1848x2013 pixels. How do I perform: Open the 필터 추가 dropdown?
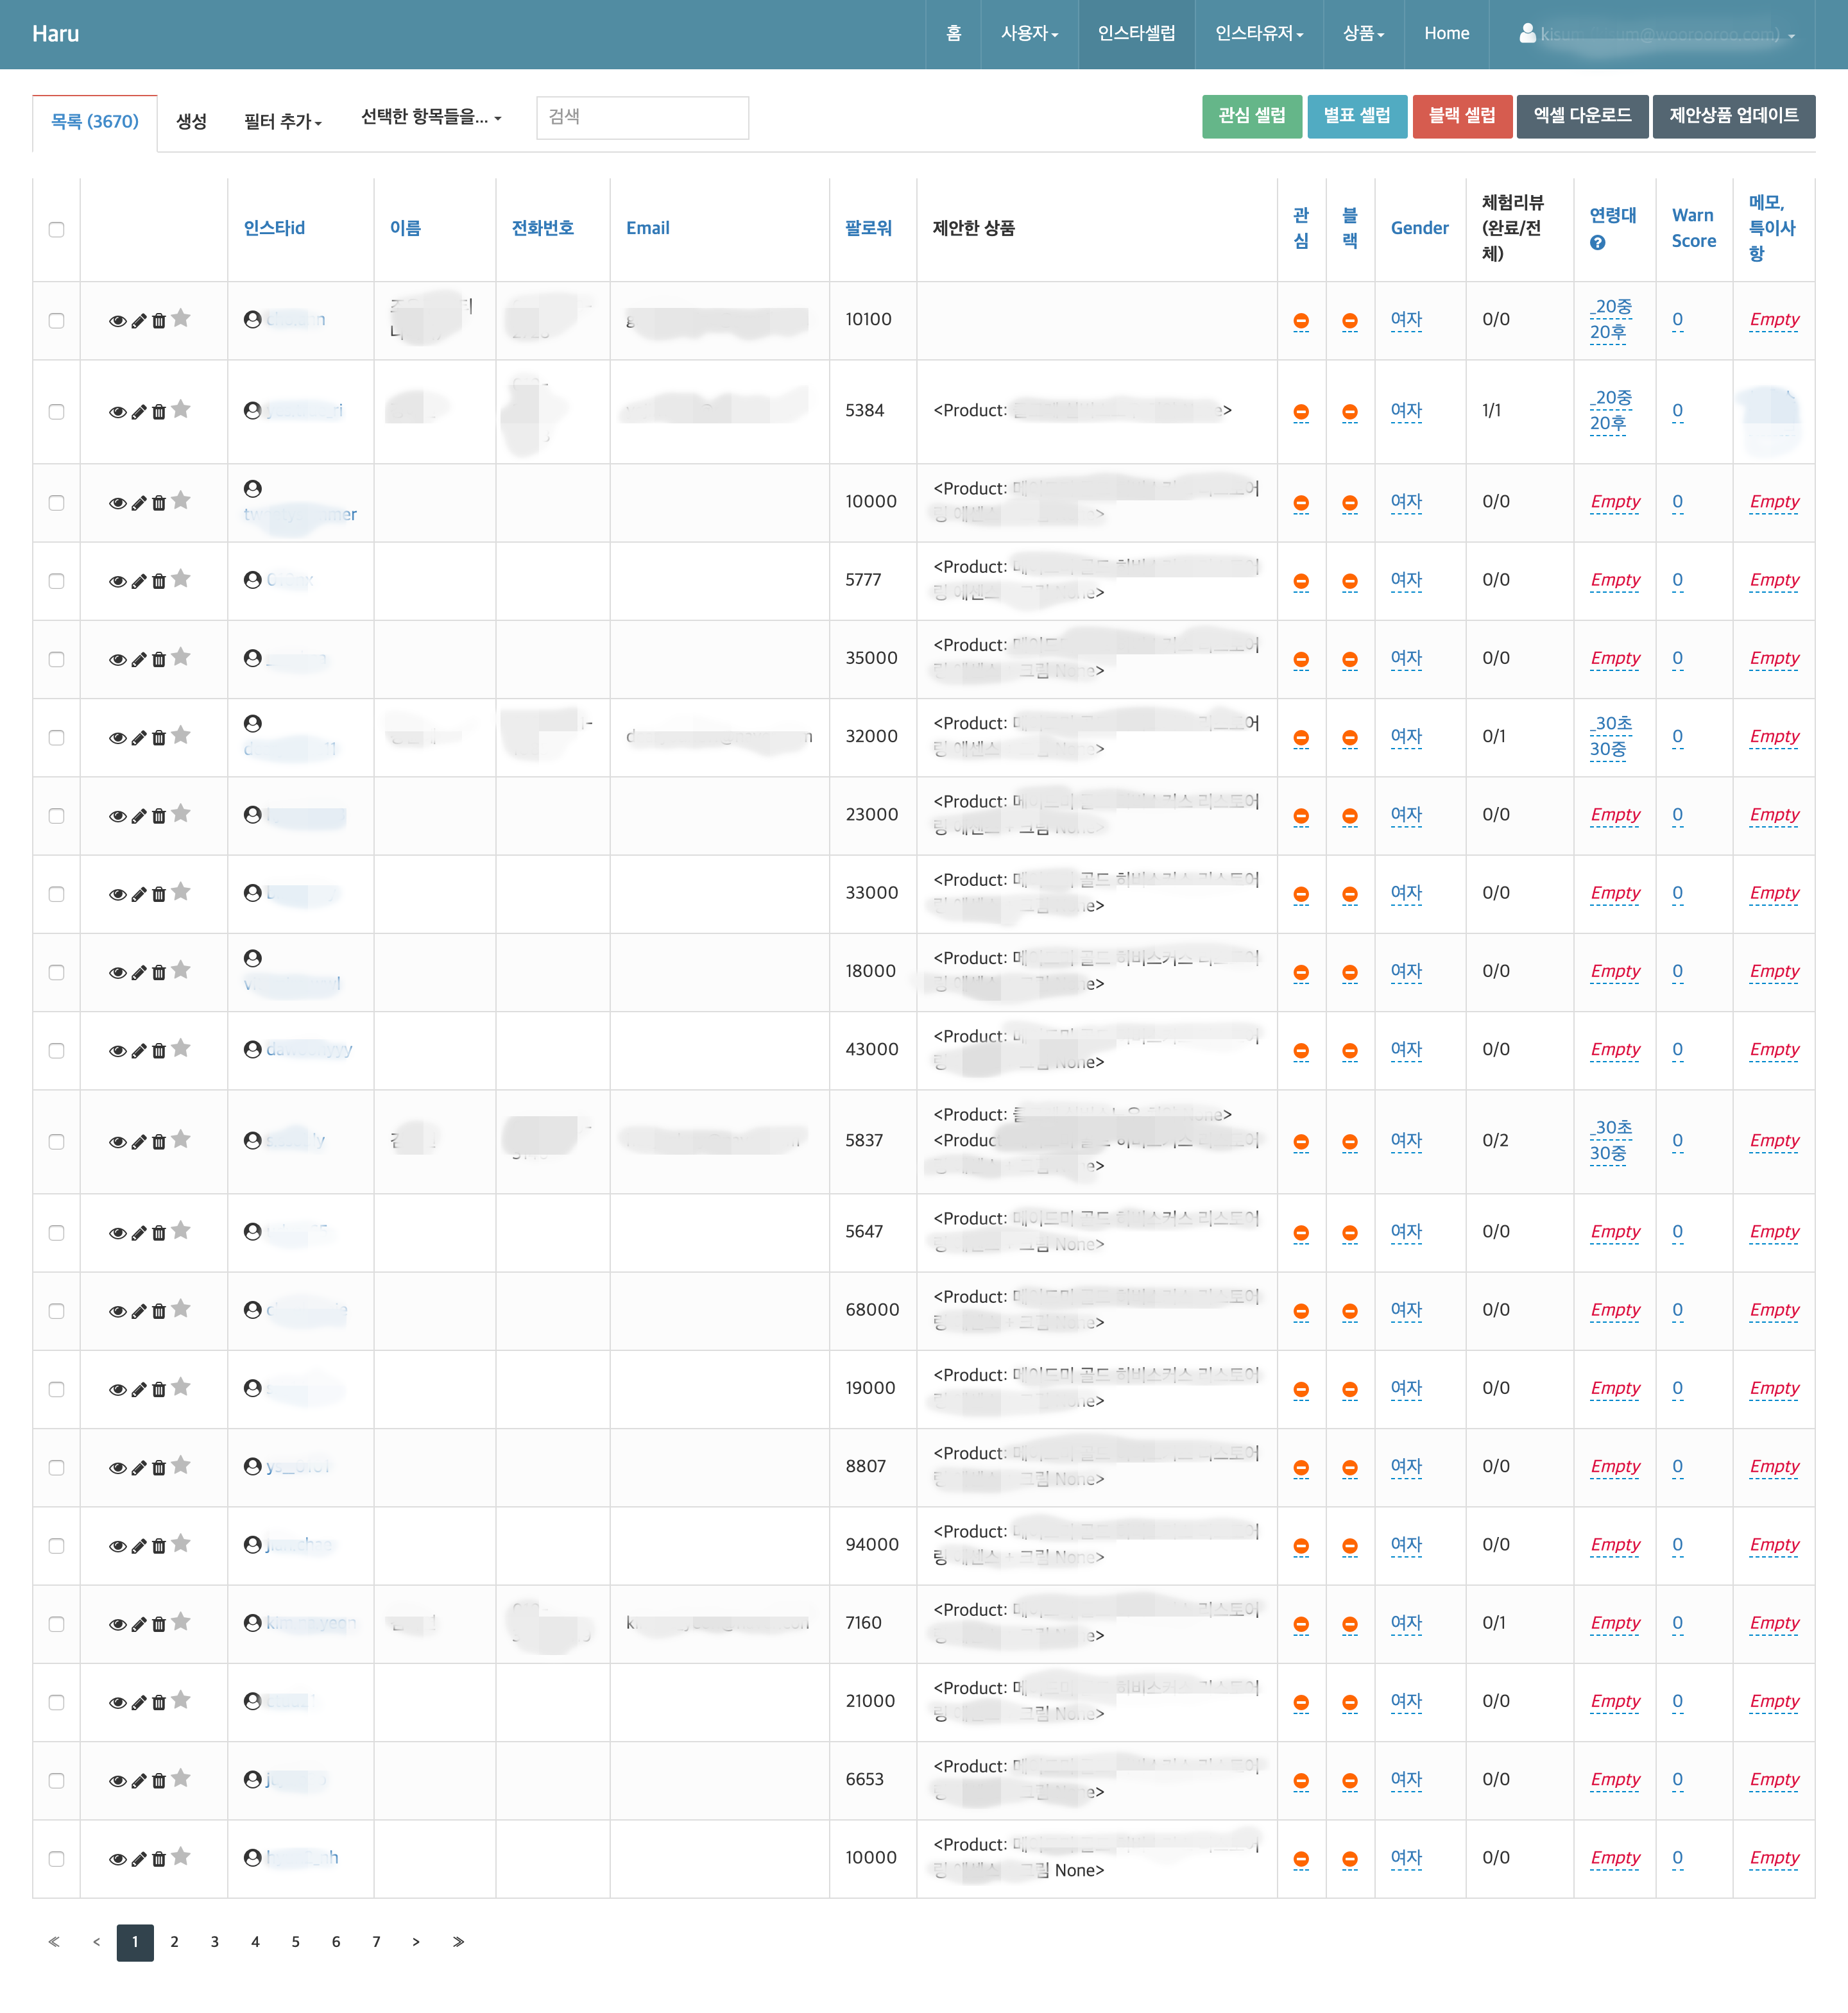(283, 122)
